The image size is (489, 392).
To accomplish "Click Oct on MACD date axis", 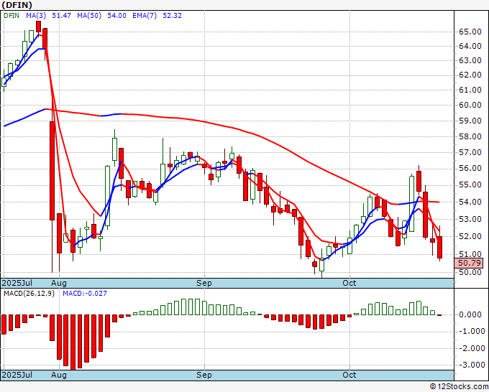I will tap(349, 375).
